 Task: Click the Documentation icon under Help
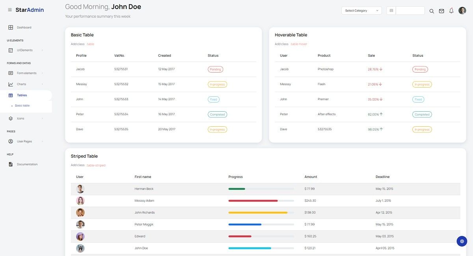(10, 164)
